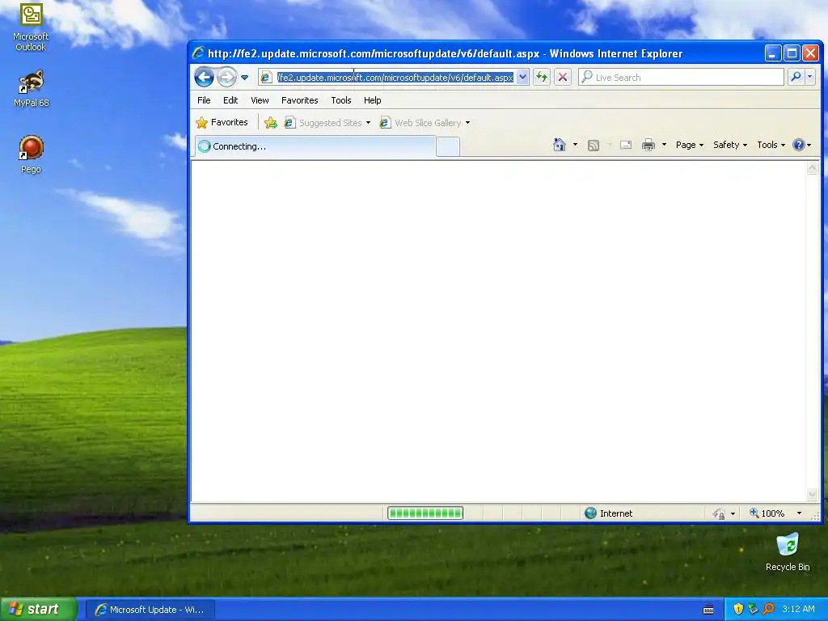This screenshot has width=828, height=621.
Task: Click the network connection tray icon
Action: point(754,609)
